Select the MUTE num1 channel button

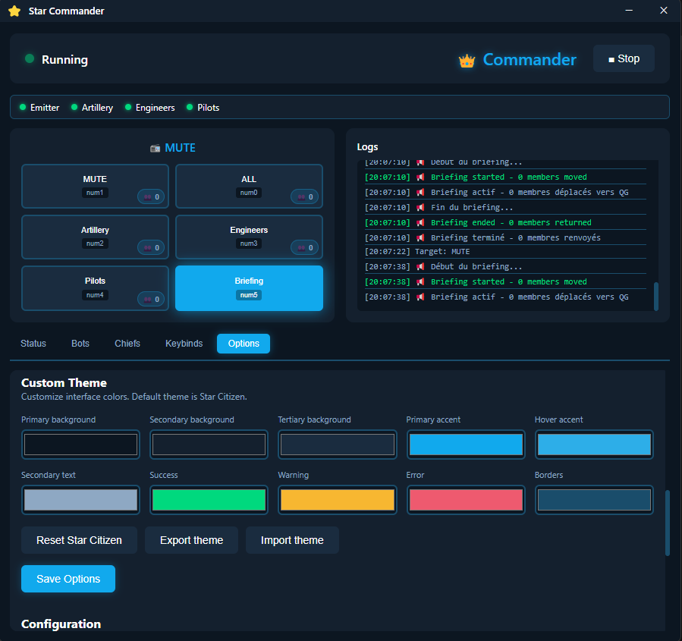click(x=96, y=186)
